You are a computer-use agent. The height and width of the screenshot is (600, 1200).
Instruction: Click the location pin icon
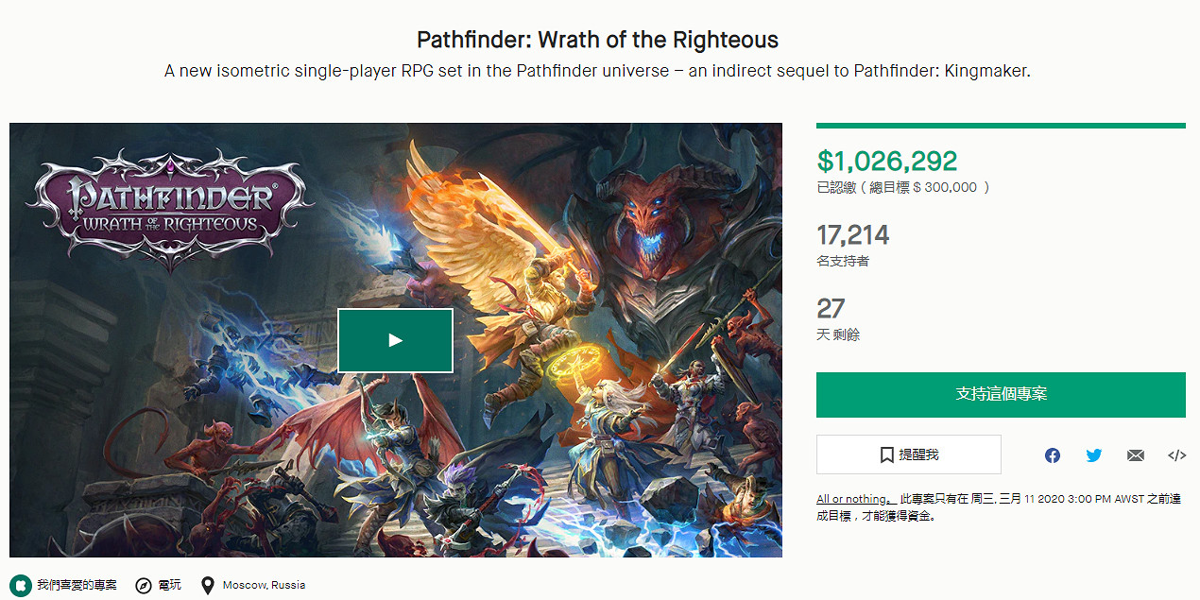coord(207,586)
